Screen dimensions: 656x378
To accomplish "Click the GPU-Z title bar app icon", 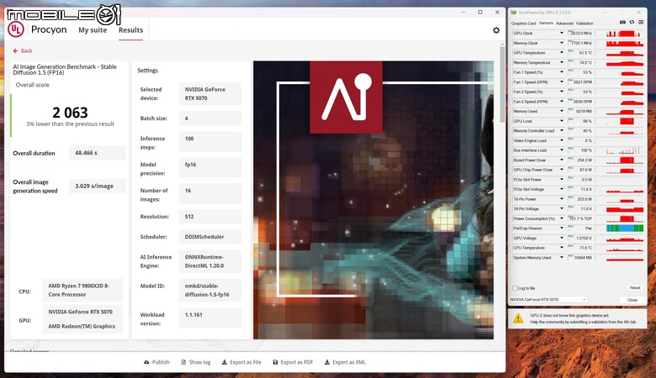I will [513, 13].
